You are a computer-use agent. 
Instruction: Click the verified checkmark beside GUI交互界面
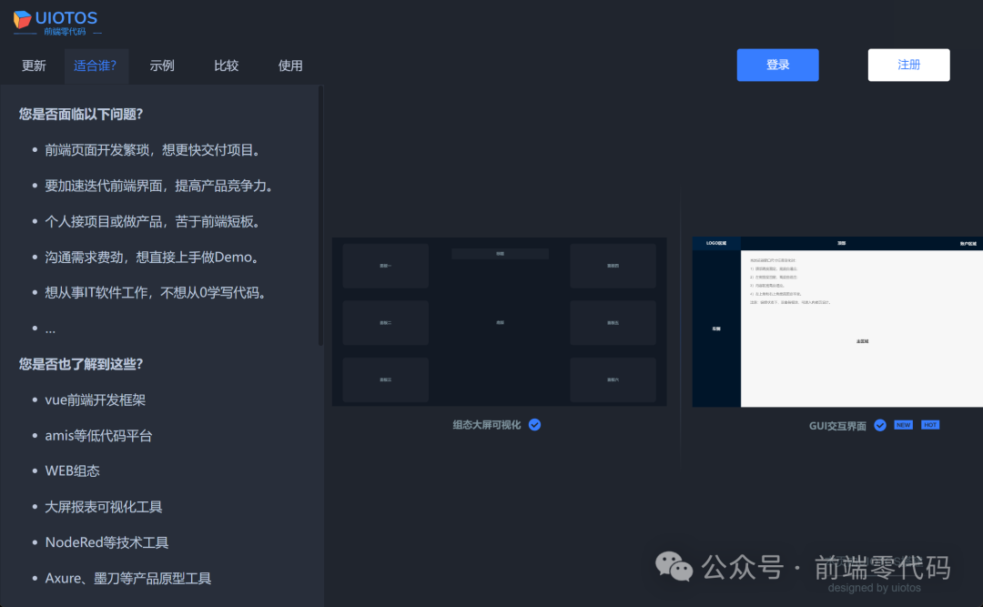pos(879,424)
